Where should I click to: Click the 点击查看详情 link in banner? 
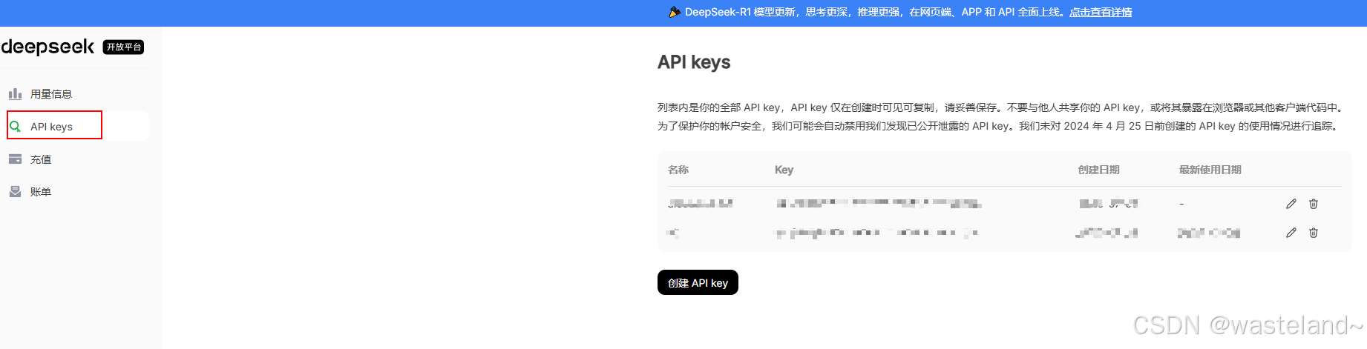coord(1101,12)
